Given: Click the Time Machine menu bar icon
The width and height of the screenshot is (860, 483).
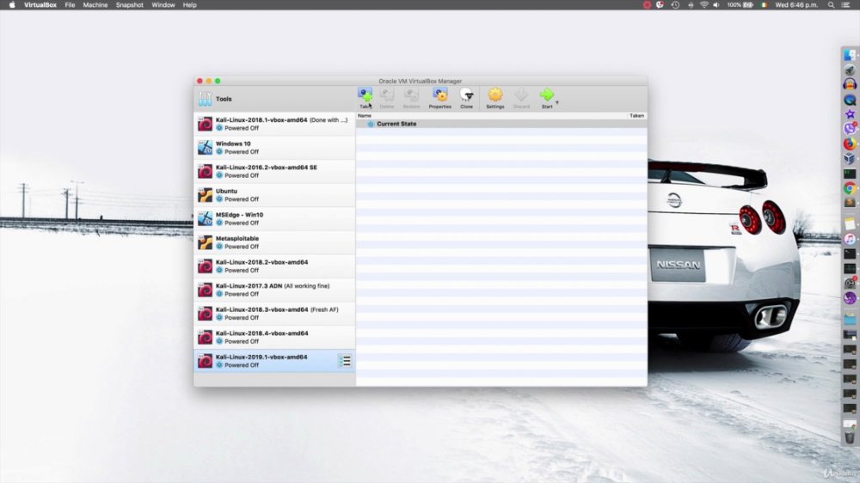Looking at the screenshot, I should tap(675, 5).
